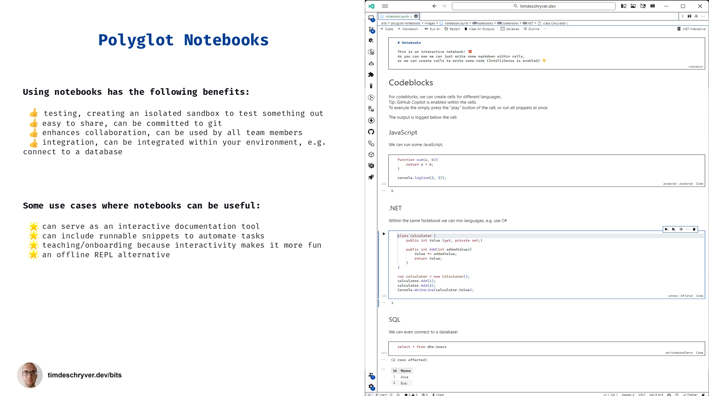Toggle the primary sidebar layout icon

[624, 6]
